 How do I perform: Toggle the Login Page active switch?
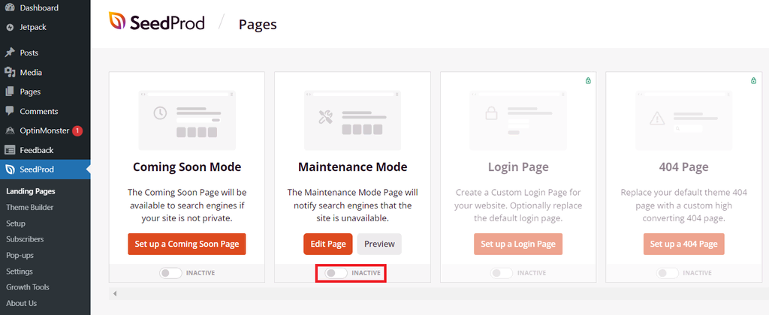click(502, 273)
